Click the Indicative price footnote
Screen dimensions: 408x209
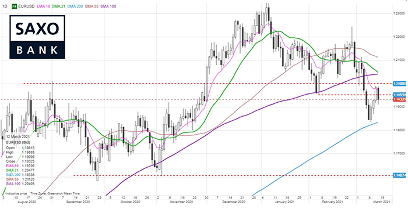tap(17, 193)
